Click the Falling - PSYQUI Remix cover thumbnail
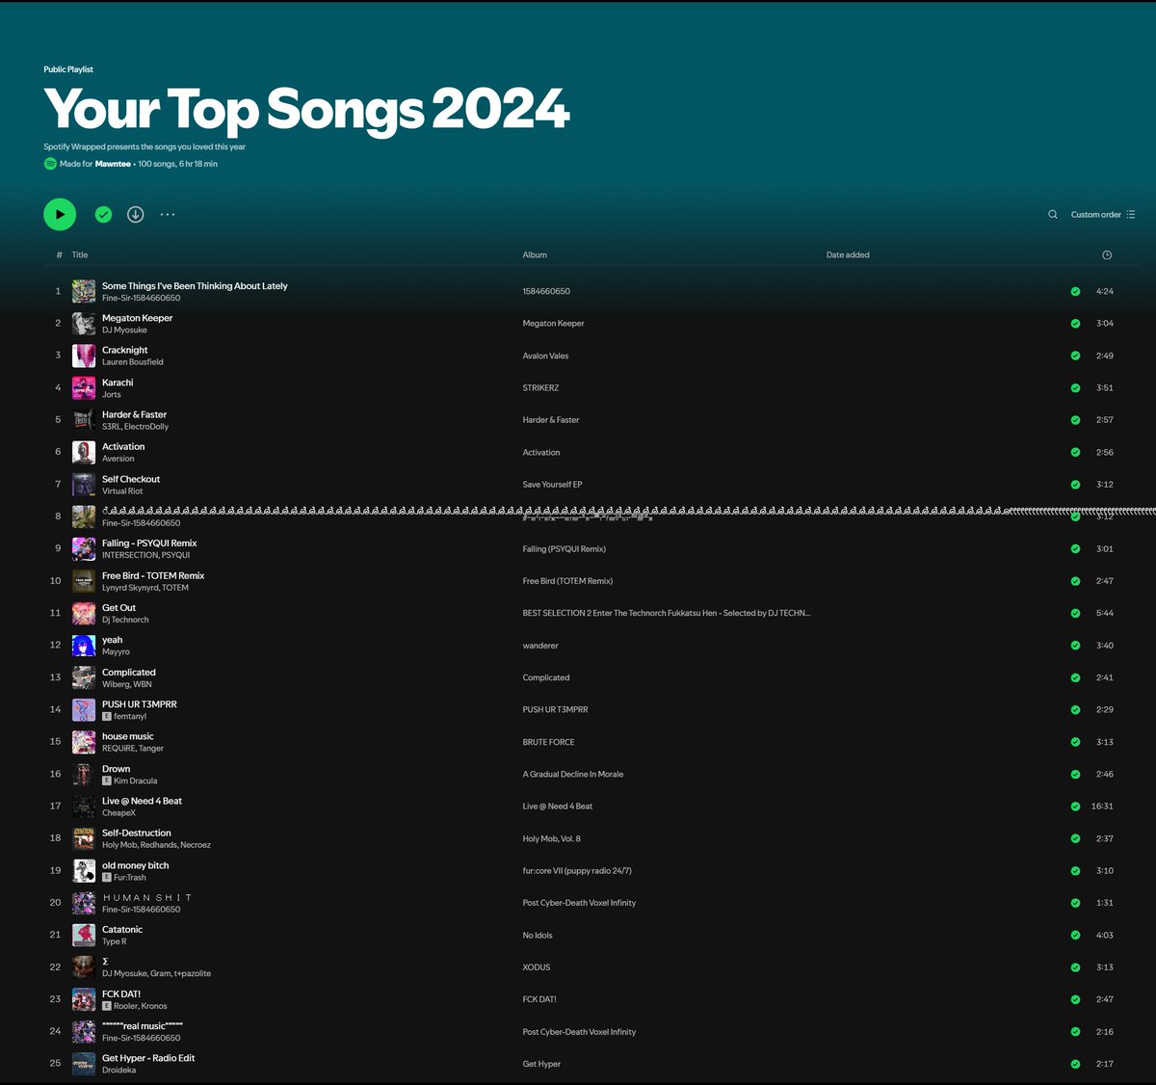The height and width of the screenshot is (1085, 1156). (84, 548)
